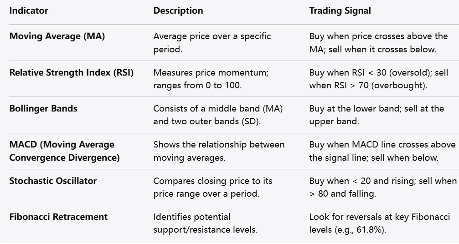Click the Trading Signal column header

pyautogui.click(x=340, y=10)
